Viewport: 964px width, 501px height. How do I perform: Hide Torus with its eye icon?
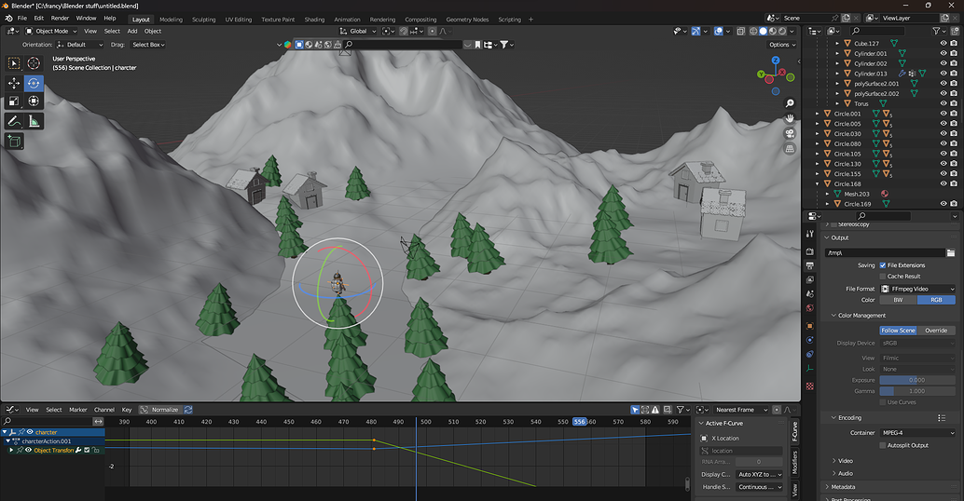943,103
